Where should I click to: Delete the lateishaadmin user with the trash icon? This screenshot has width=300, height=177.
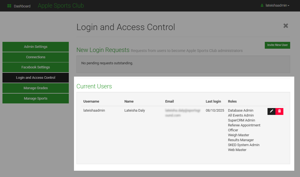click(279, 111)
